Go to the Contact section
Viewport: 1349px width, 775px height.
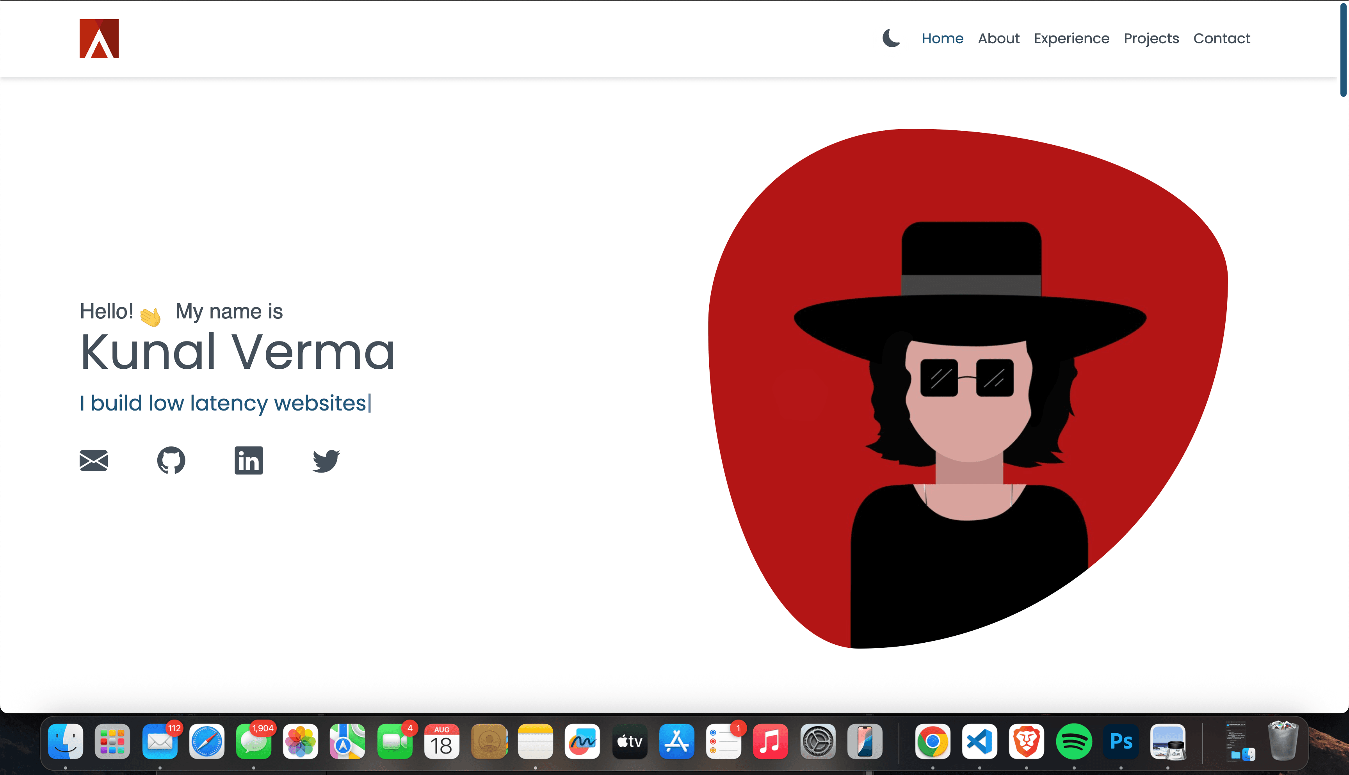1221,38
